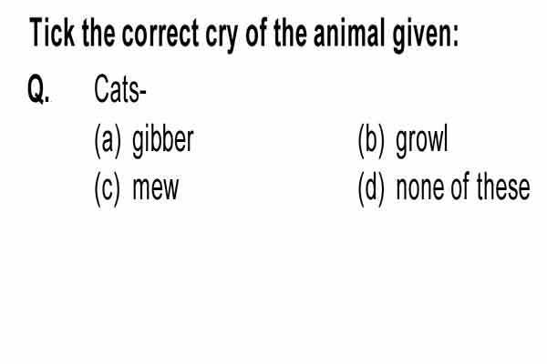Click the word the before animal

coord(290,33)
